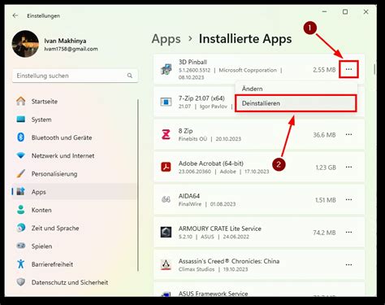The width and height of the screenshot is (385, 305).
Task: Open Konten category
Action: 74,210
